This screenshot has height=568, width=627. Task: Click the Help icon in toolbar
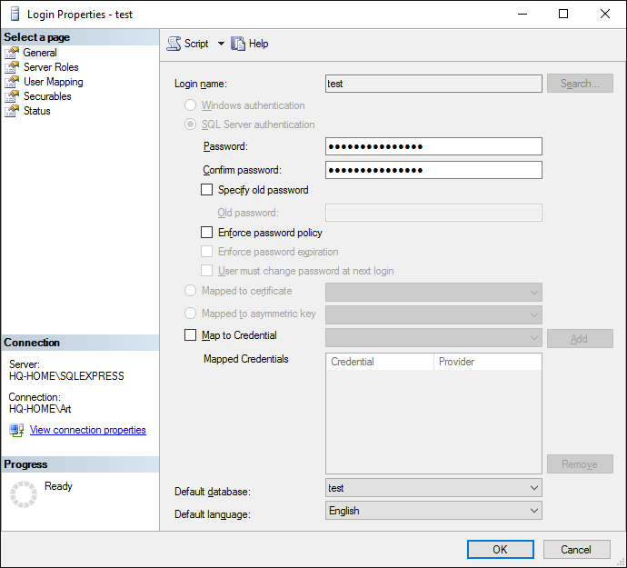point(239,44)
